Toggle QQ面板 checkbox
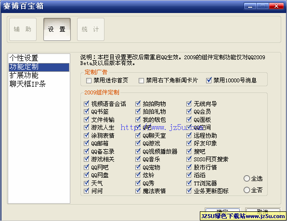 (x=189, y=119)
